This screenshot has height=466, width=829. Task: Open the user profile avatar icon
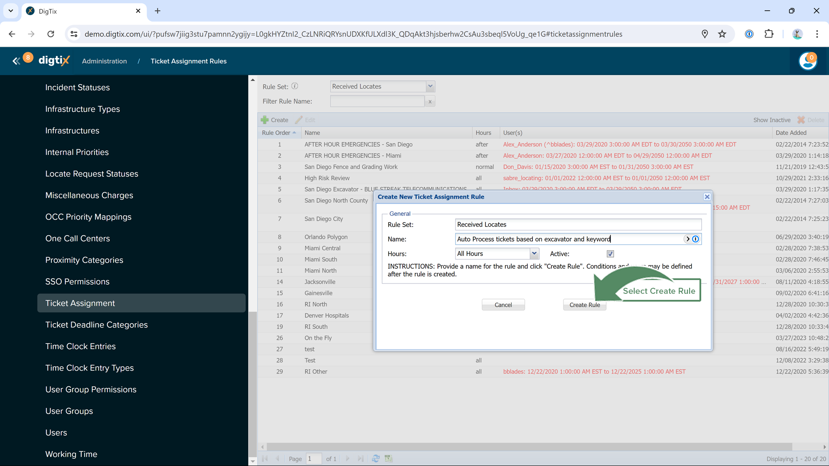click(807, 61)
